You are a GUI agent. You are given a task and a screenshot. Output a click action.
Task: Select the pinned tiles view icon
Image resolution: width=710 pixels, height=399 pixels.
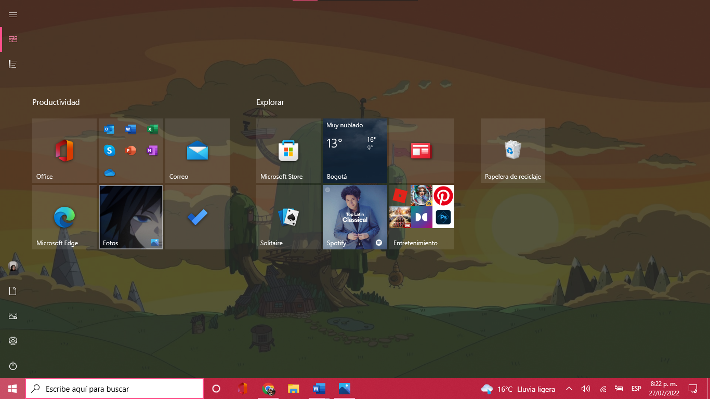(13, 39)
